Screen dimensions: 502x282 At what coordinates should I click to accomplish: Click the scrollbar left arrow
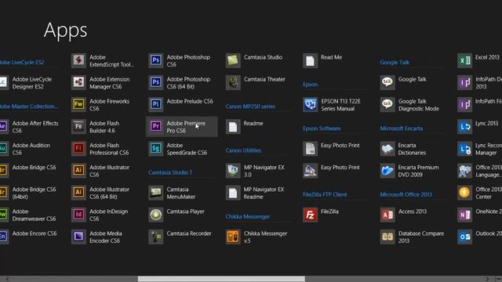coord(7,279)
